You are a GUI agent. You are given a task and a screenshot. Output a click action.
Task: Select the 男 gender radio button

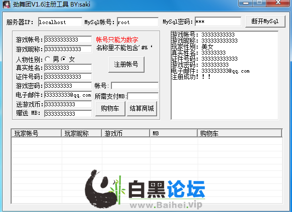tap(48, 59)
